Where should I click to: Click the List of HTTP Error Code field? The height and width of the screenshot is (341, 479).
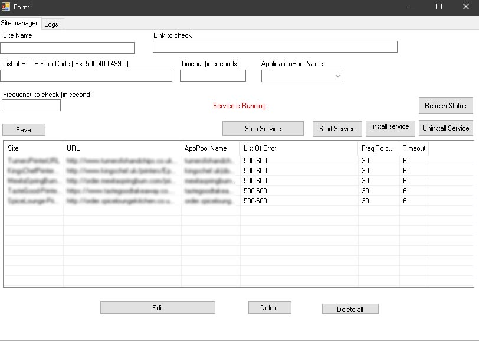pos(86,76)
